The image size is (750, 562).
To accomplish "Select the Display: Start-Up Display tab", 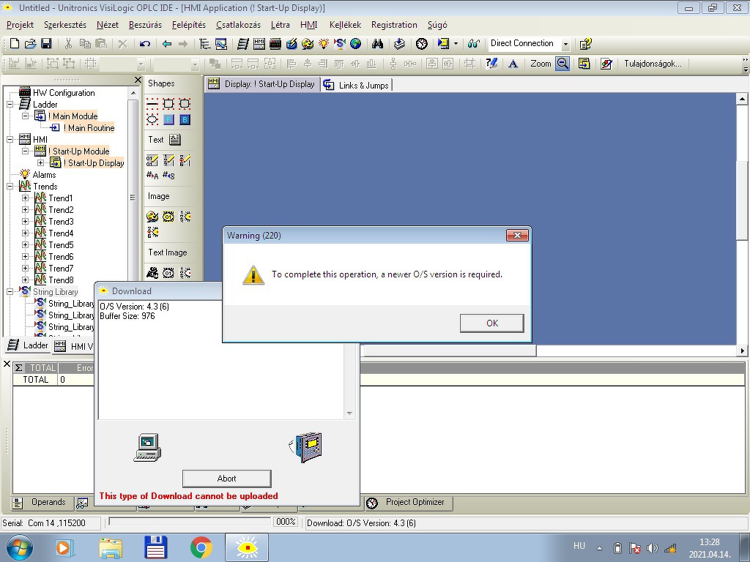I will click(x=262, y=84).
